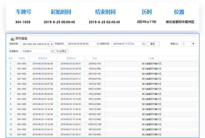
Task: Focus the end time field 2019-06-27 11:27:53
Action: click(128, 44)
